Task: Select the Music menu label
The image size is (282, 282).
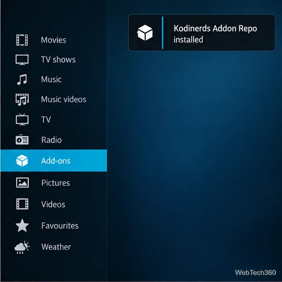Action: (x=52, y=79)
